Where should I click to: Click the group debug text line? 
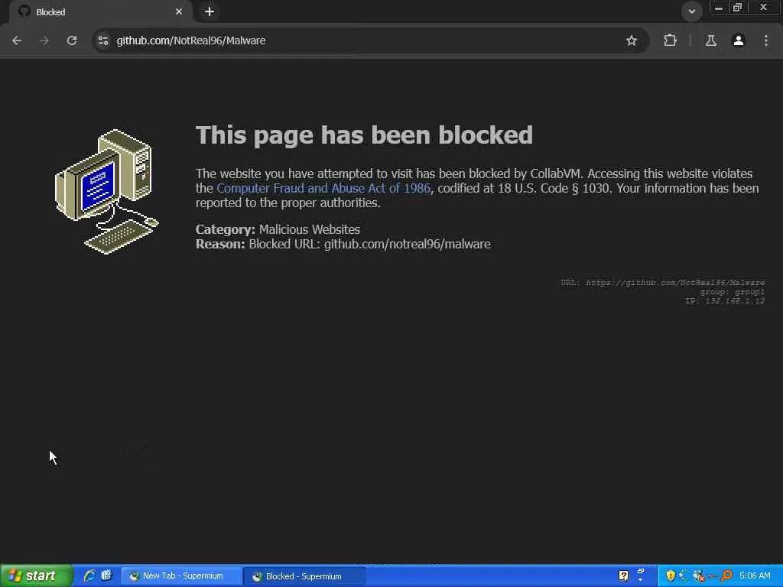[x=732, y=291]
